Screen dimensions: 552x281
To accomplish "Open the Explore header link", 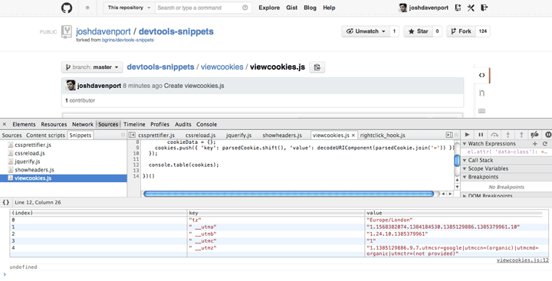I will (x=269, y=8).
